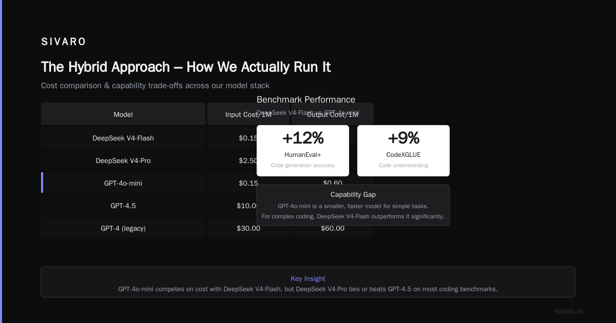Click the "Key Insight" heading
616x323 pixels.
tap(308, 278)
